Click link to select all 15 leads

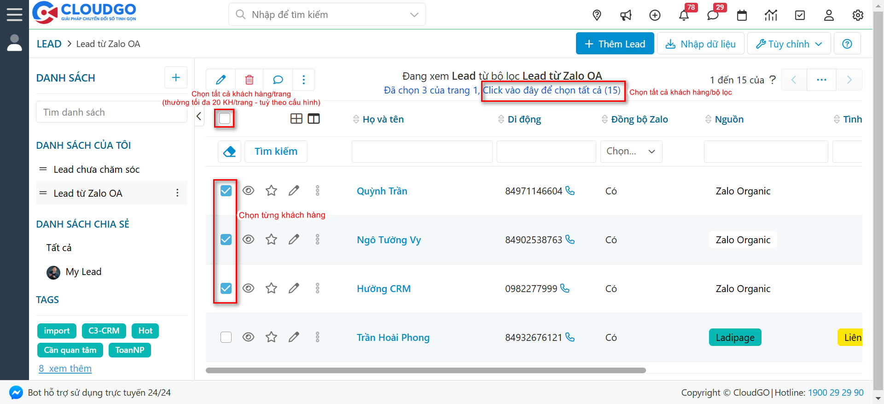coord(551,90)
